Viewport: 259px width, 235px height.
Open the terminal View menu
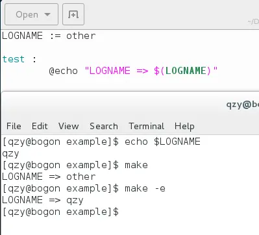[69, 126]
